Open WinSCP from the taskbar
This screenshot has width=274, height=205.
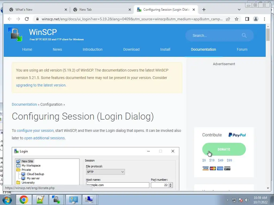click(x=57, y=200)
